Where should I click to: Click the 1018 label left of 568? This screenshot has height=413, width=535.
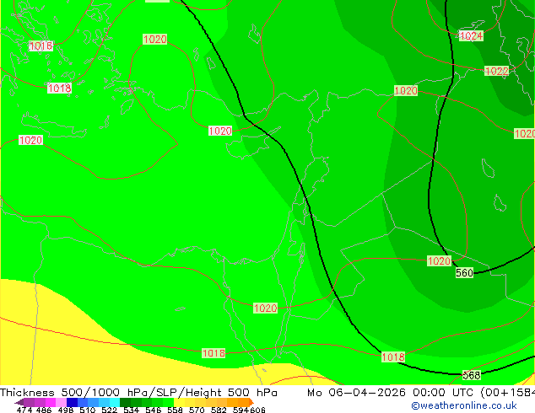(393, 357)
